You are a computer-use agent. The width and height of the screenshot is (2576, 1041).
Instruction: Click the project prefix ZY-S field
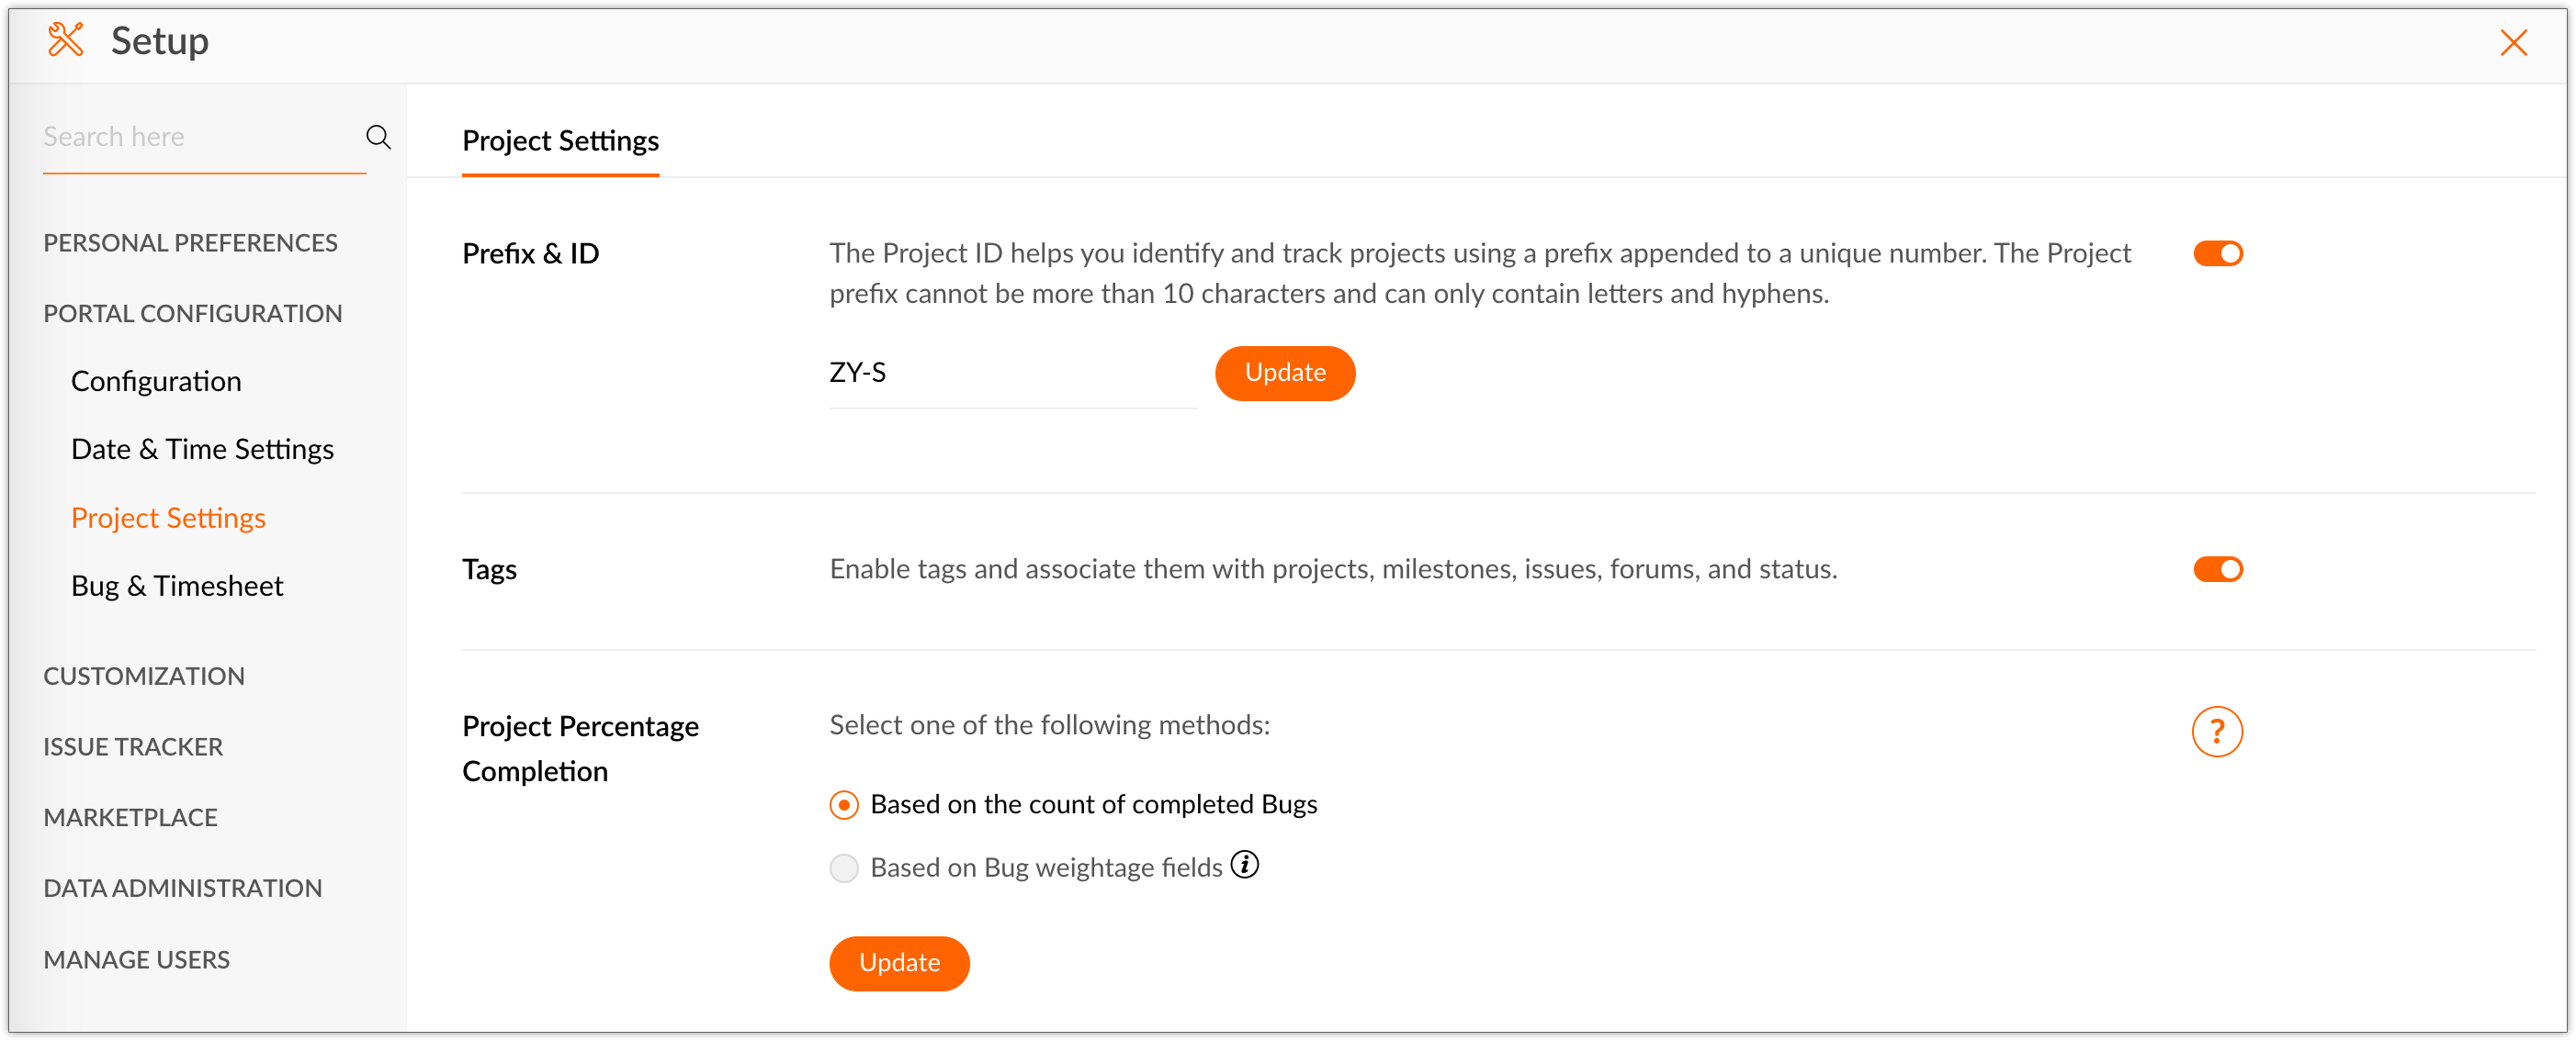click(x=1011, y=374)
